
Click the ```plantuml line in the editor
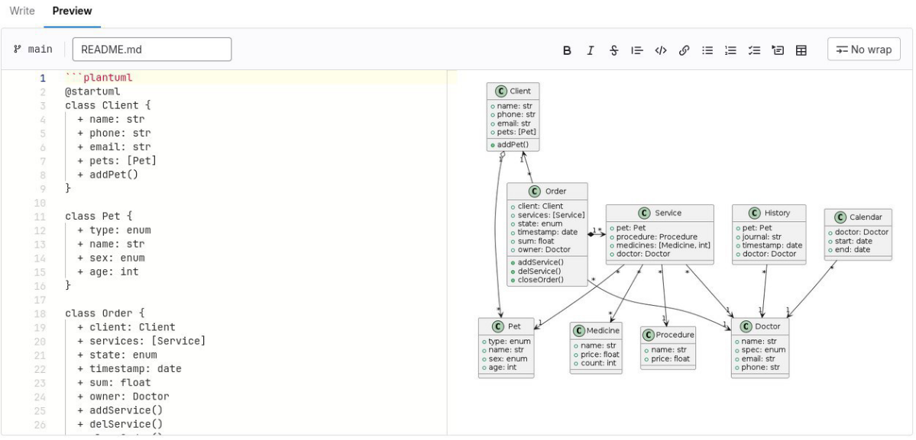(x=99, y=78)
